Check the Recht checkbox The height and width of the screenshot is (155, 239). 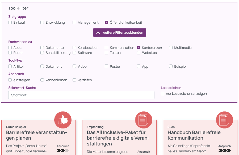point(10,53)
